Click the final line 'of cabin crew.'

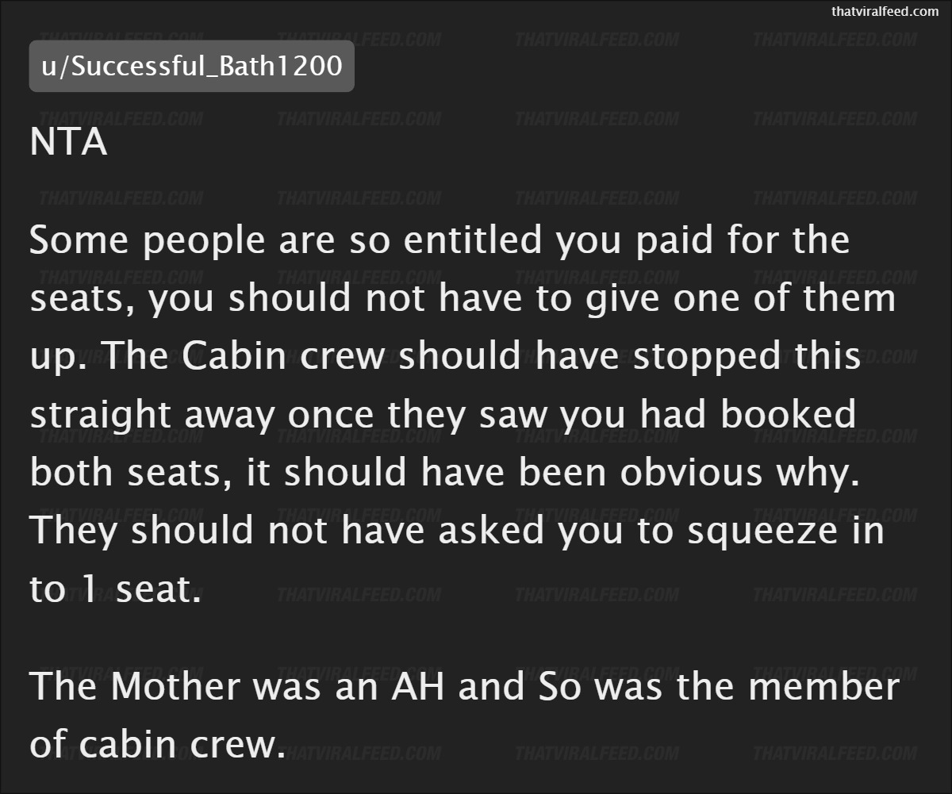[157, 744]
